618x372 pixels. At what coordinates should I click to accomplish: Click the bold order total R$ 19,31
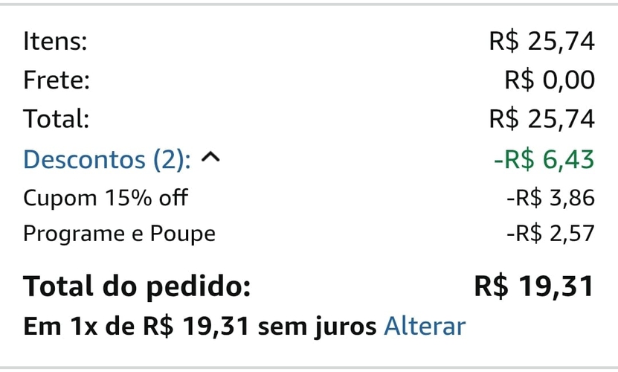[x=534, y=286]
